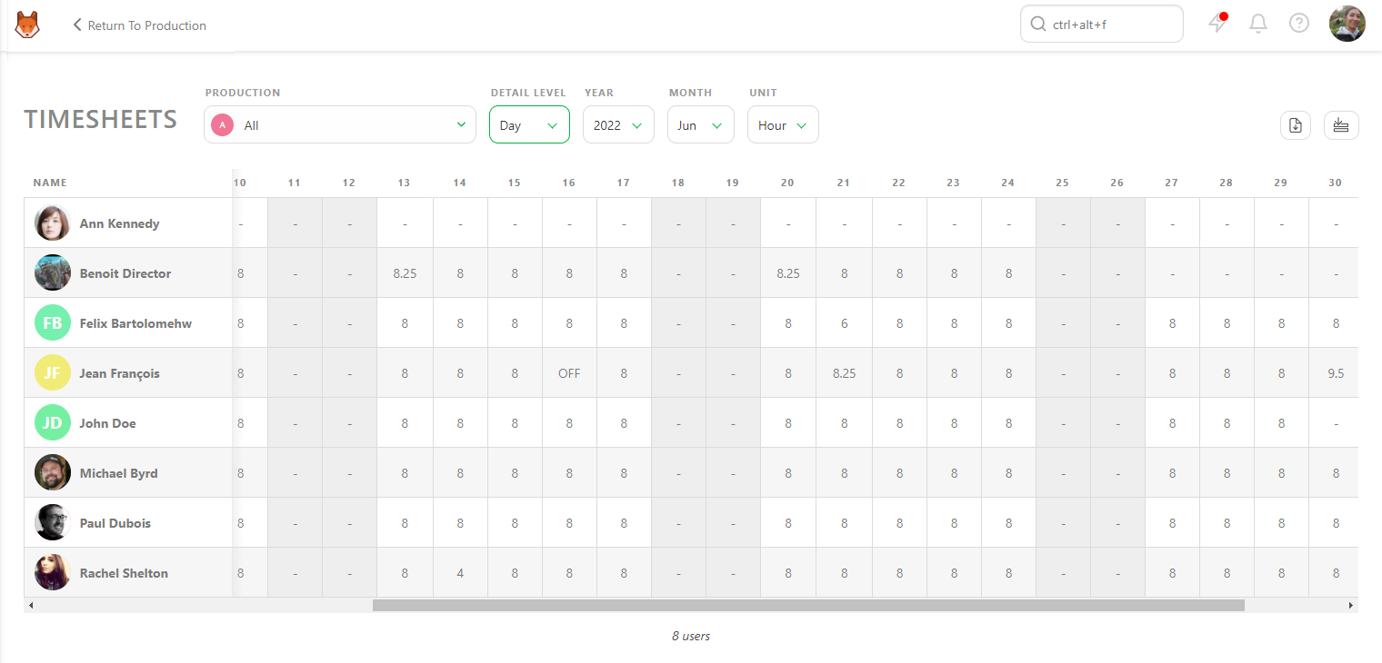Image resolution: width=1382 pixels, height=663 pixels.
Task: Click Michael Byrd's 8 cell on day 22
Action: (x=899, y=473)
